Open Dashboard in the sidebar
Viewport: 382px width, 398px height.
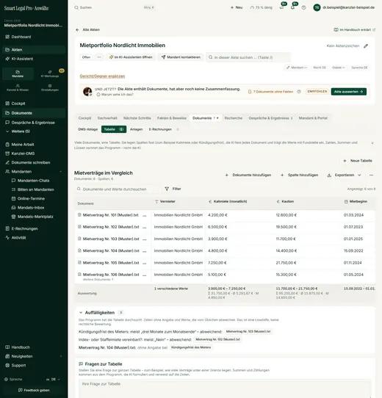point(34,37)
